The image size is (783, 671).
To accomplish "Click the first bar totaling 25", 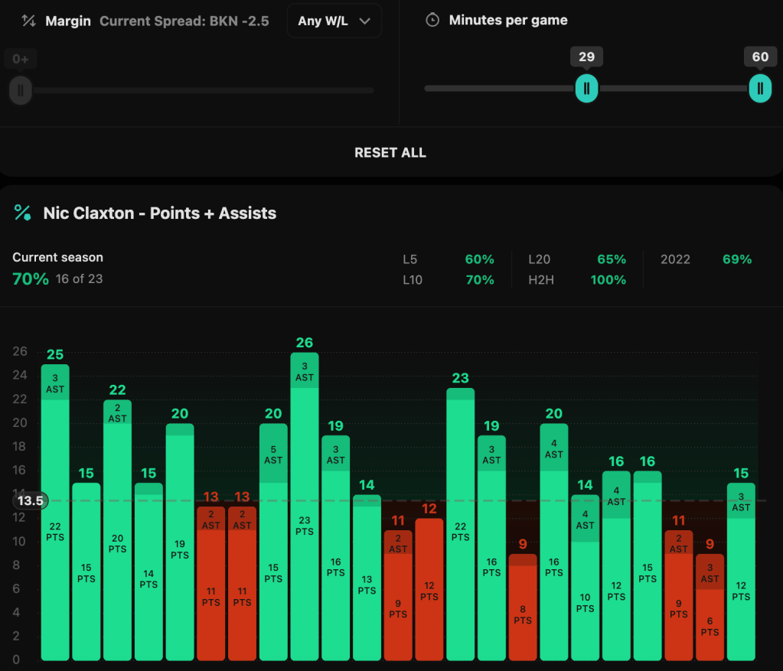I will click(55, 513).
